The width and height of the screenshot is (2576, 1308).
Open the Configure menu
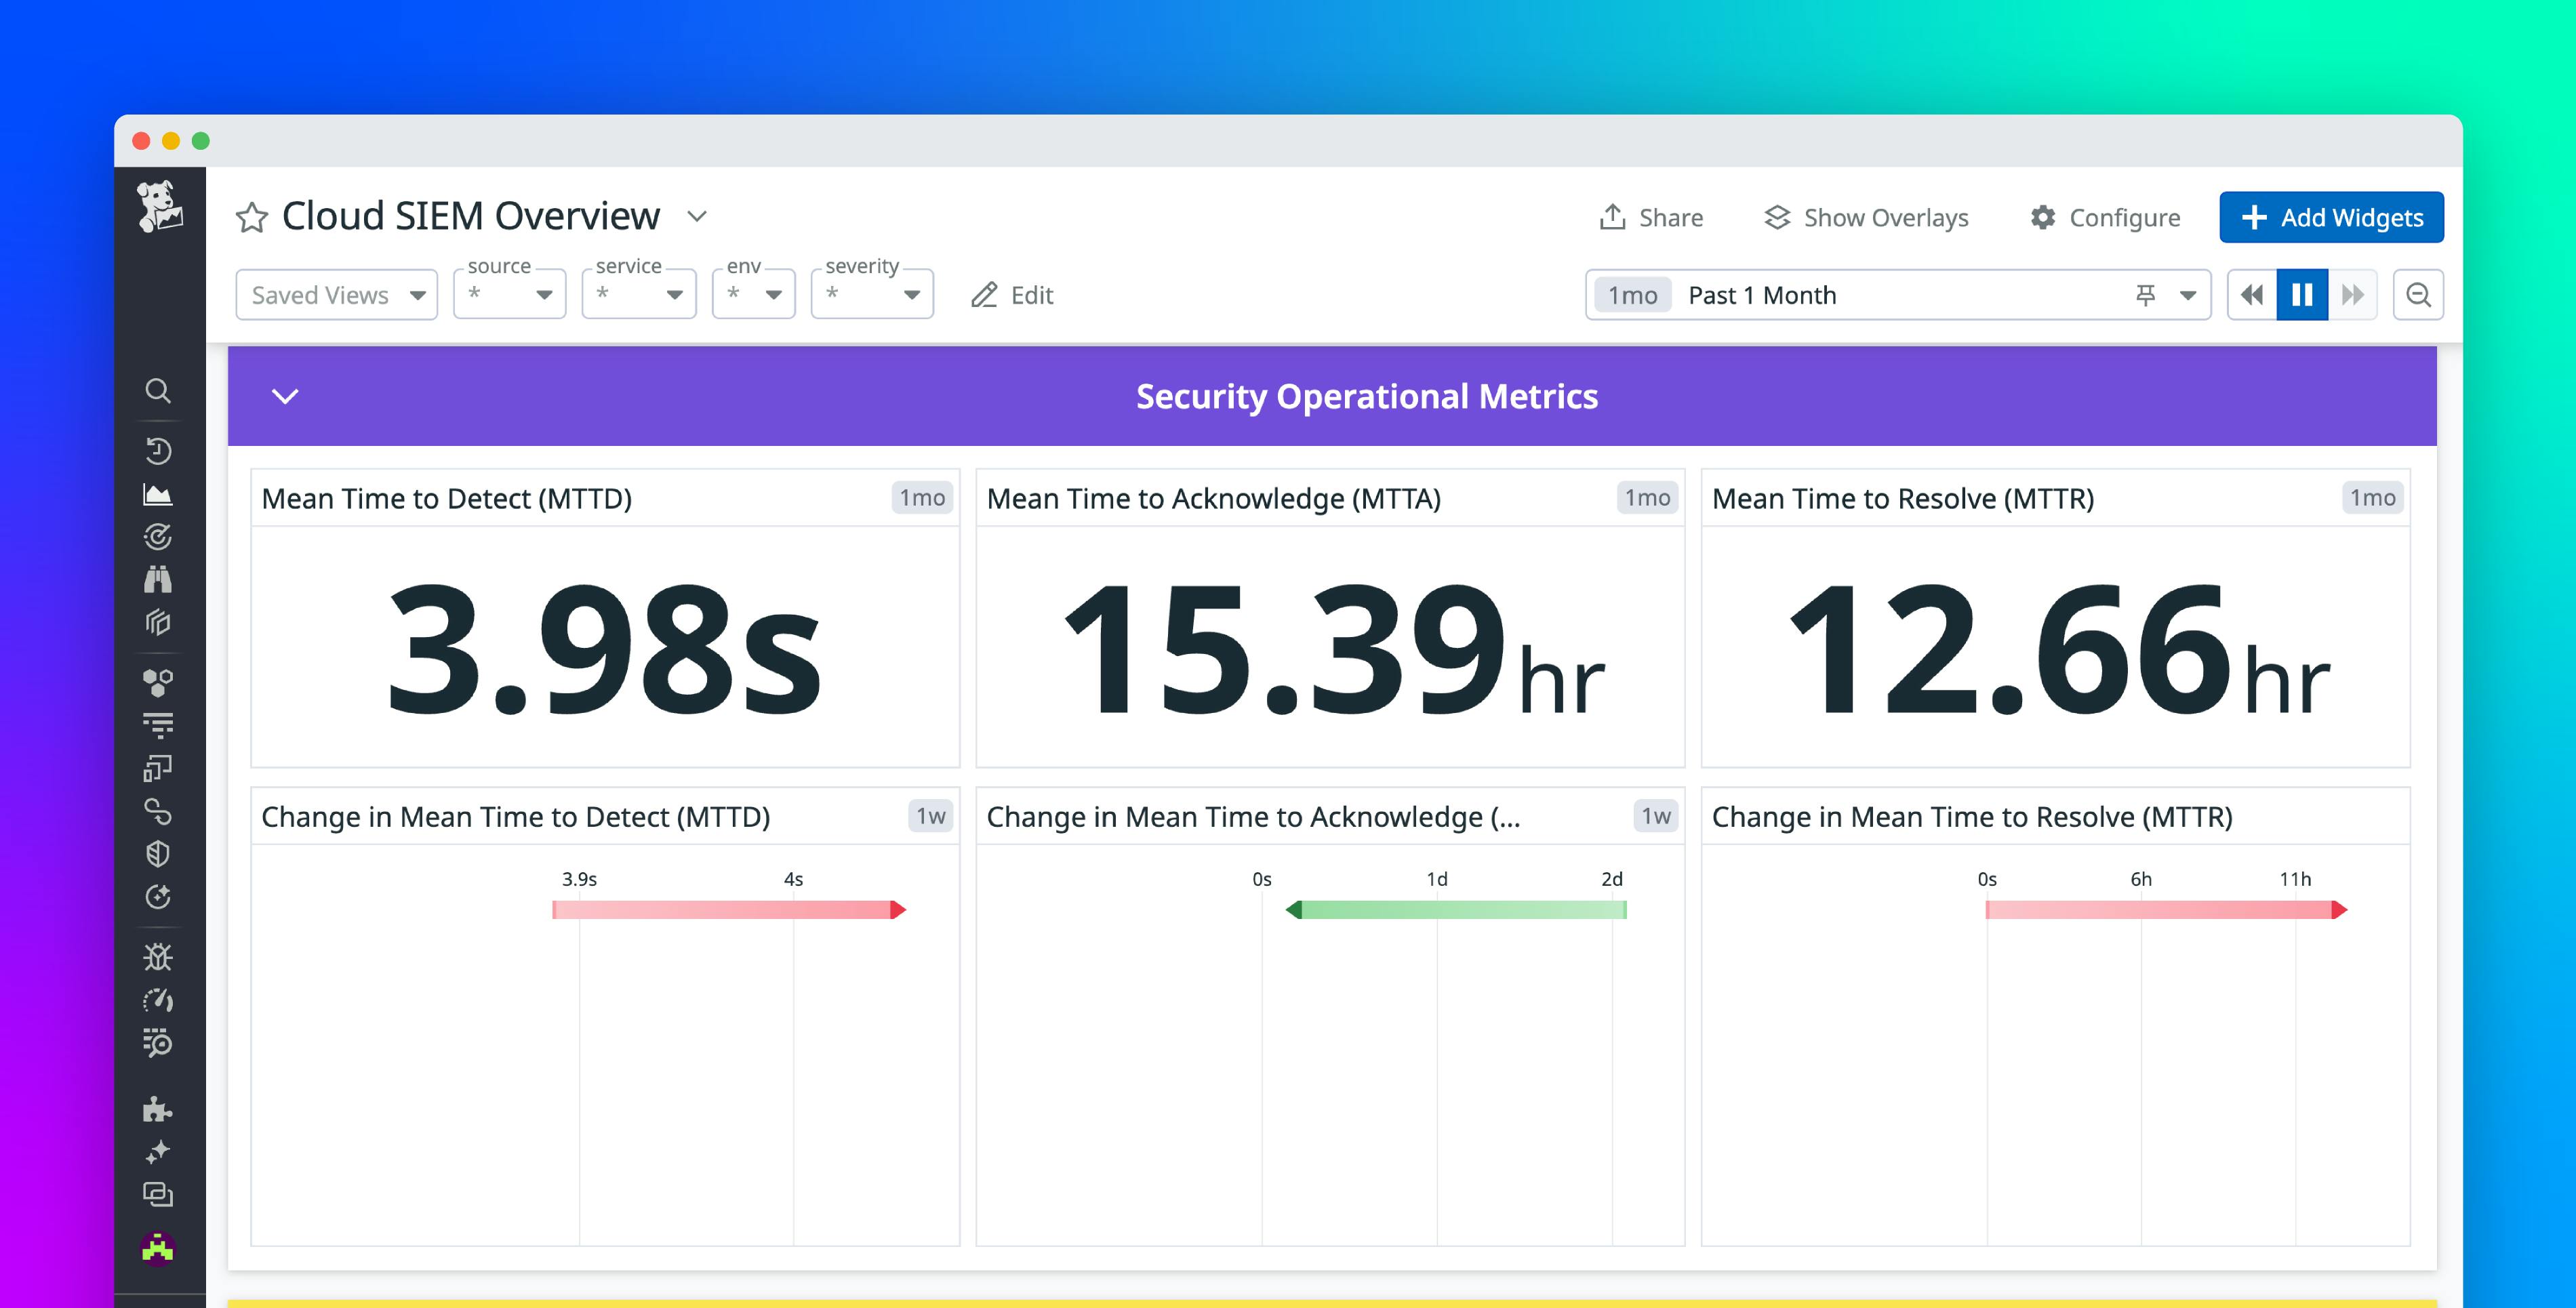(x=2105, y=217)
